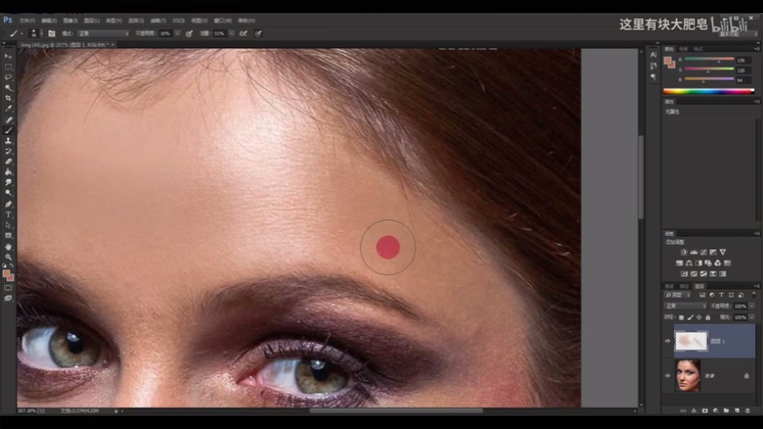This screenshot has width=763, height=429.
Task: Toggle the airbrush button in options bar
Action: coord(243,33)
